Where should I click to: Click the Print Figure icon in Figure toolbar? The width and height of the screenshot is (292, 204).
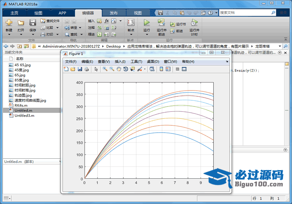pos(87,69)
